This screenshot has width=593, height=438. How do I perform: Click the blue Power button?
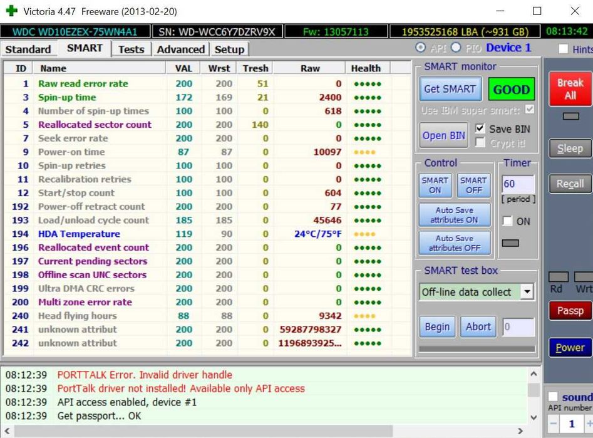click(570, 348)
